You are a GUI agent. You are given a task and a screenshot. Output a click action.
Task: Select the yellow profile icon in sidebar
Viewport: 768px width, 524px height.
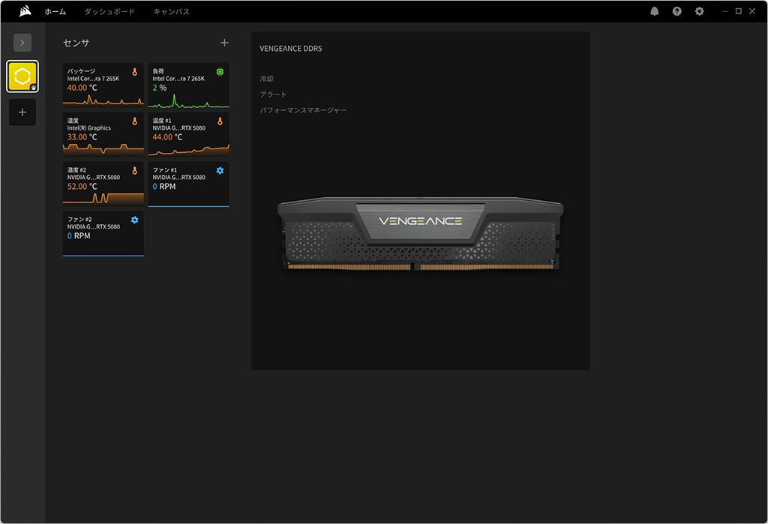[x=22, y=76]
